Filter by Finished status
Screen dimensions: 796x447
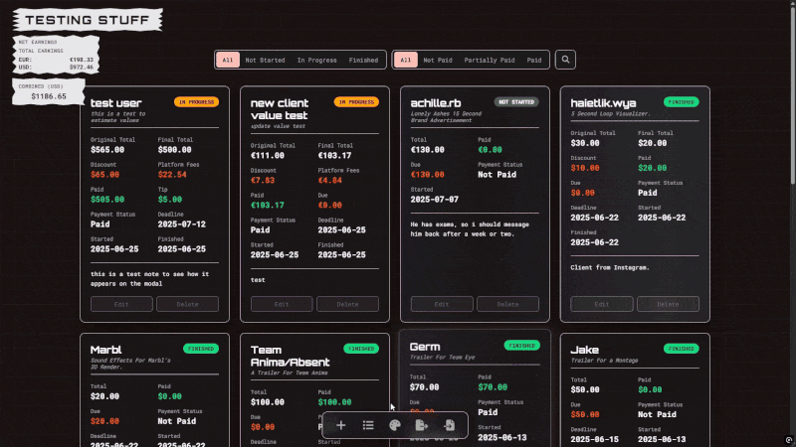[x=363, y=60]
